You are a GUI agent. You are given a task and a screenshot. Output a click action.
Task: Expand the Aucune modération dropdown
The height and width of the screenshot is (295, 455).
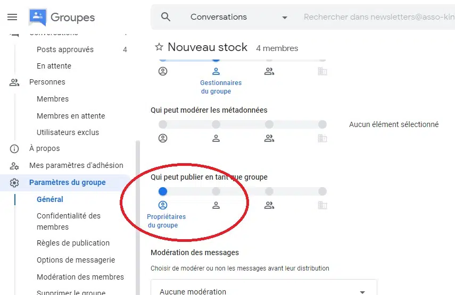click(264, 290)
